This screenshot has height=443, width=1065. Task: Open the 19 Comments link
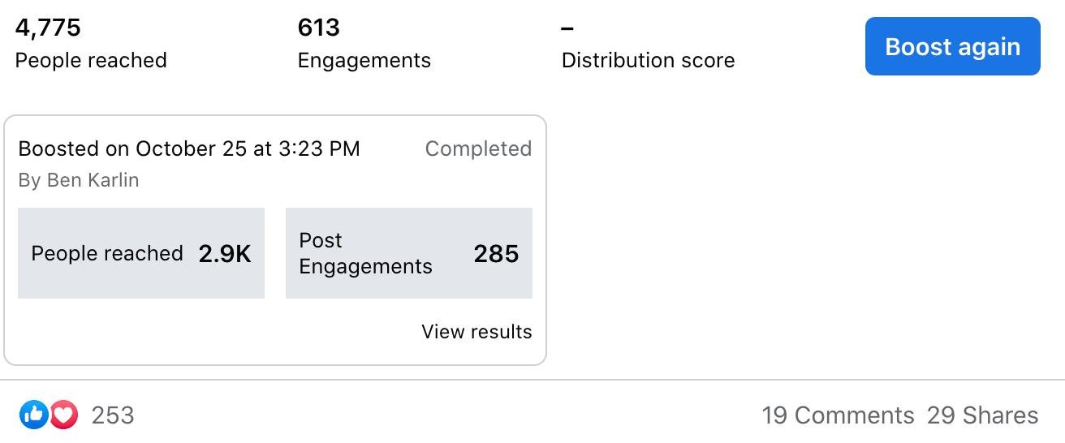coord(838,415)
